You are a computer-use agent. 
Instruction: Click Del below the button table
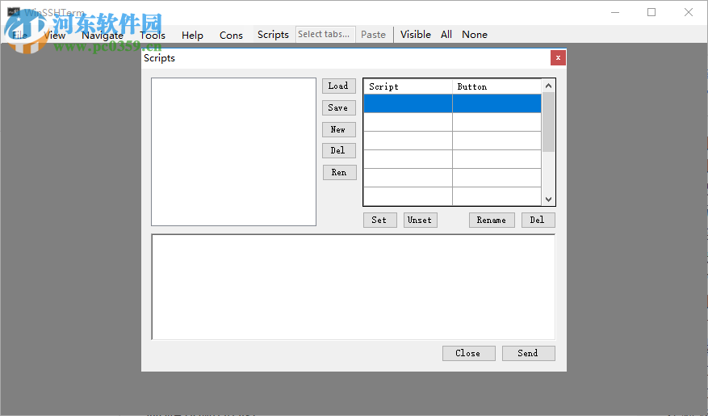click(x=538, y=220)
